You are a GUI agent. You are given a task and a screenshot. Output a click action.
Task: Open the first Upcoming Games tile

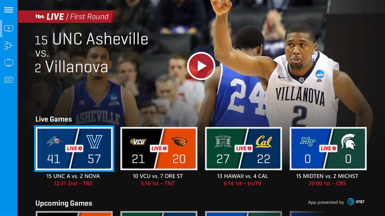74,214
